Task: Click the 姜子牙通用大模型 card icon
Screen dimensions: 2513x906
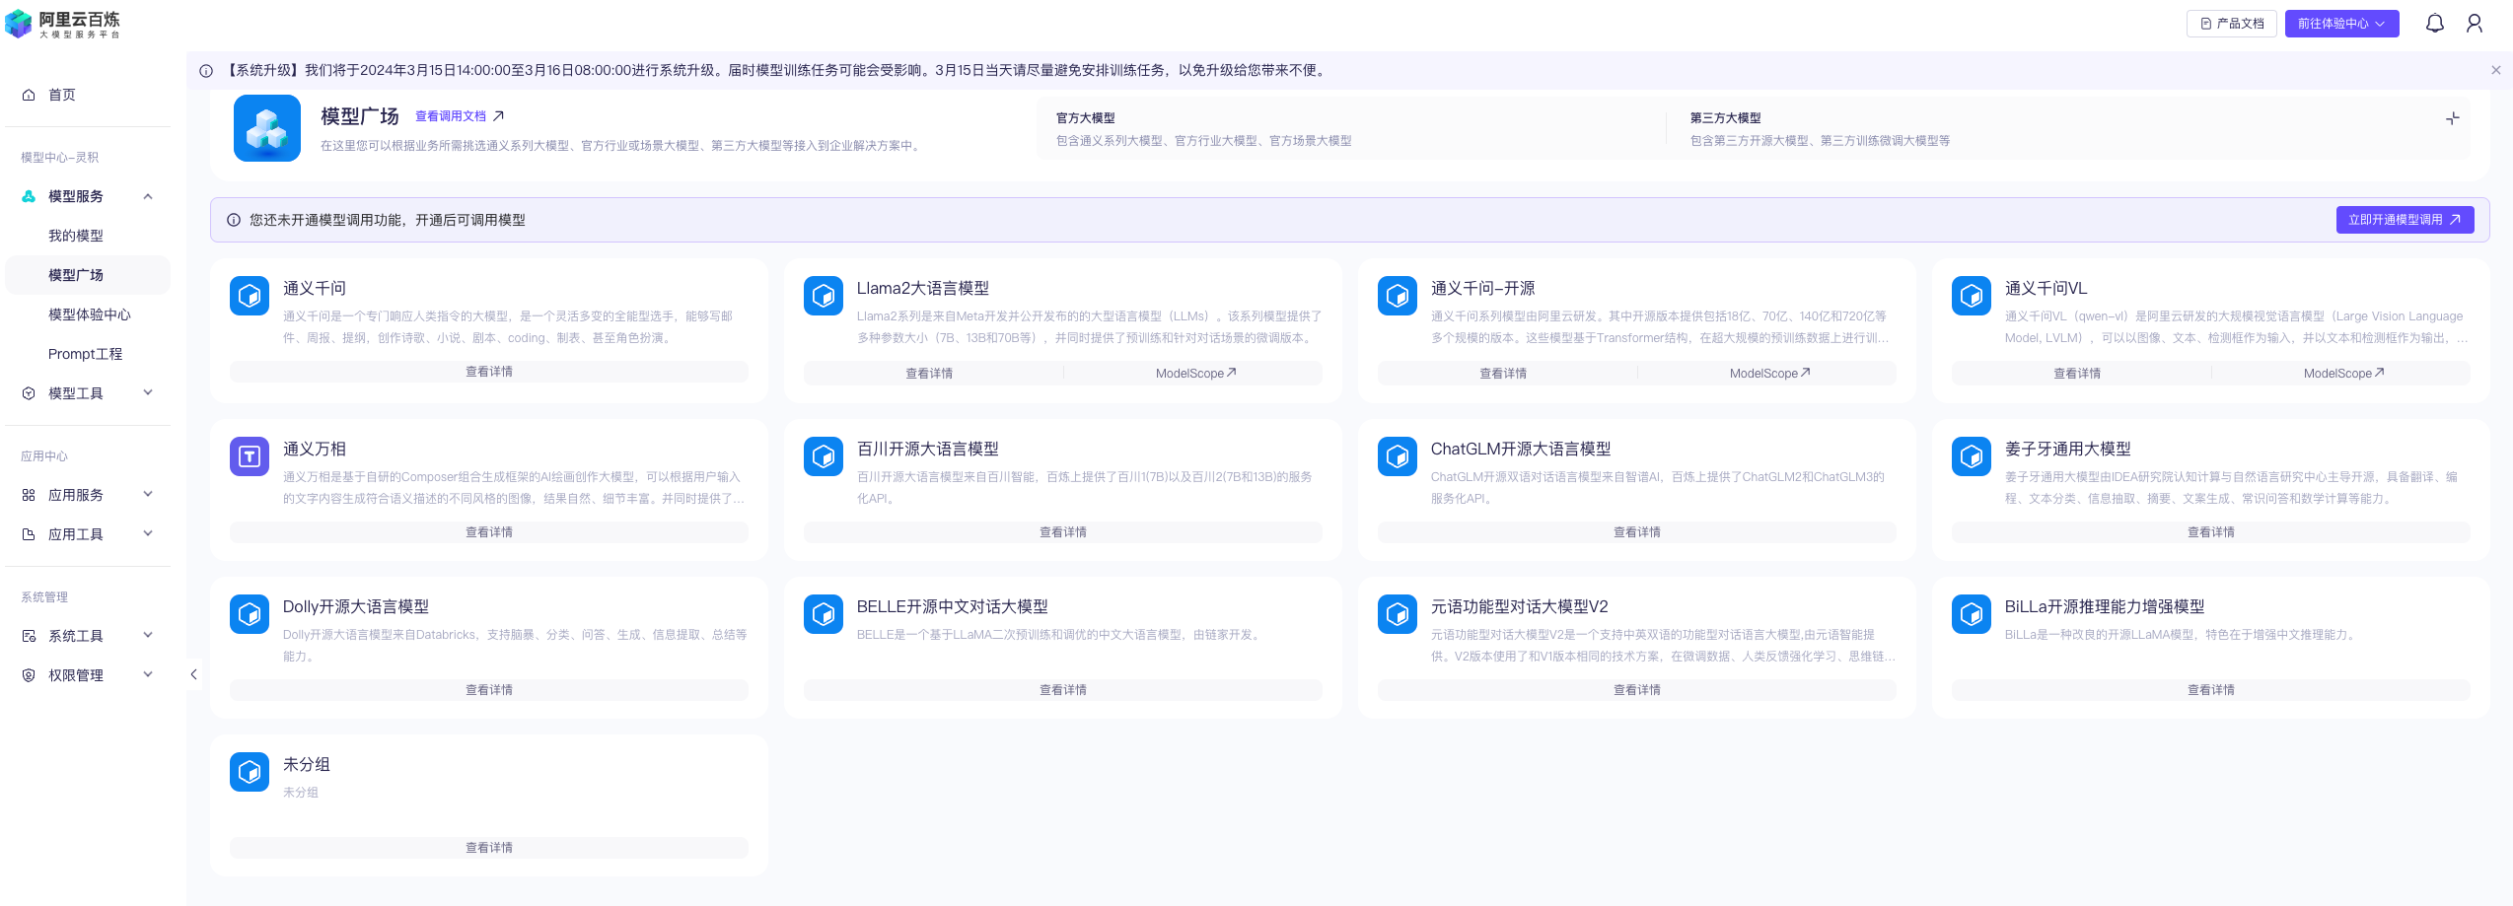Action: click(x=1972, y=456)
